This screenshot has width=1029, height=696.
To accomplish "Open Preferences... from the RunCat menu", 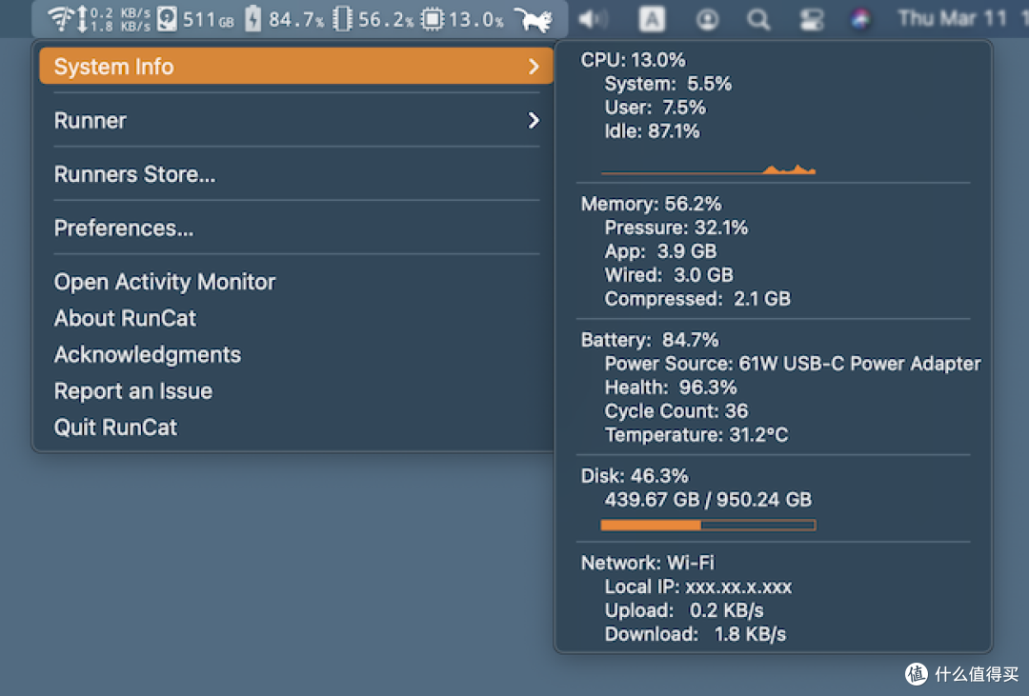I will [124, 229].
